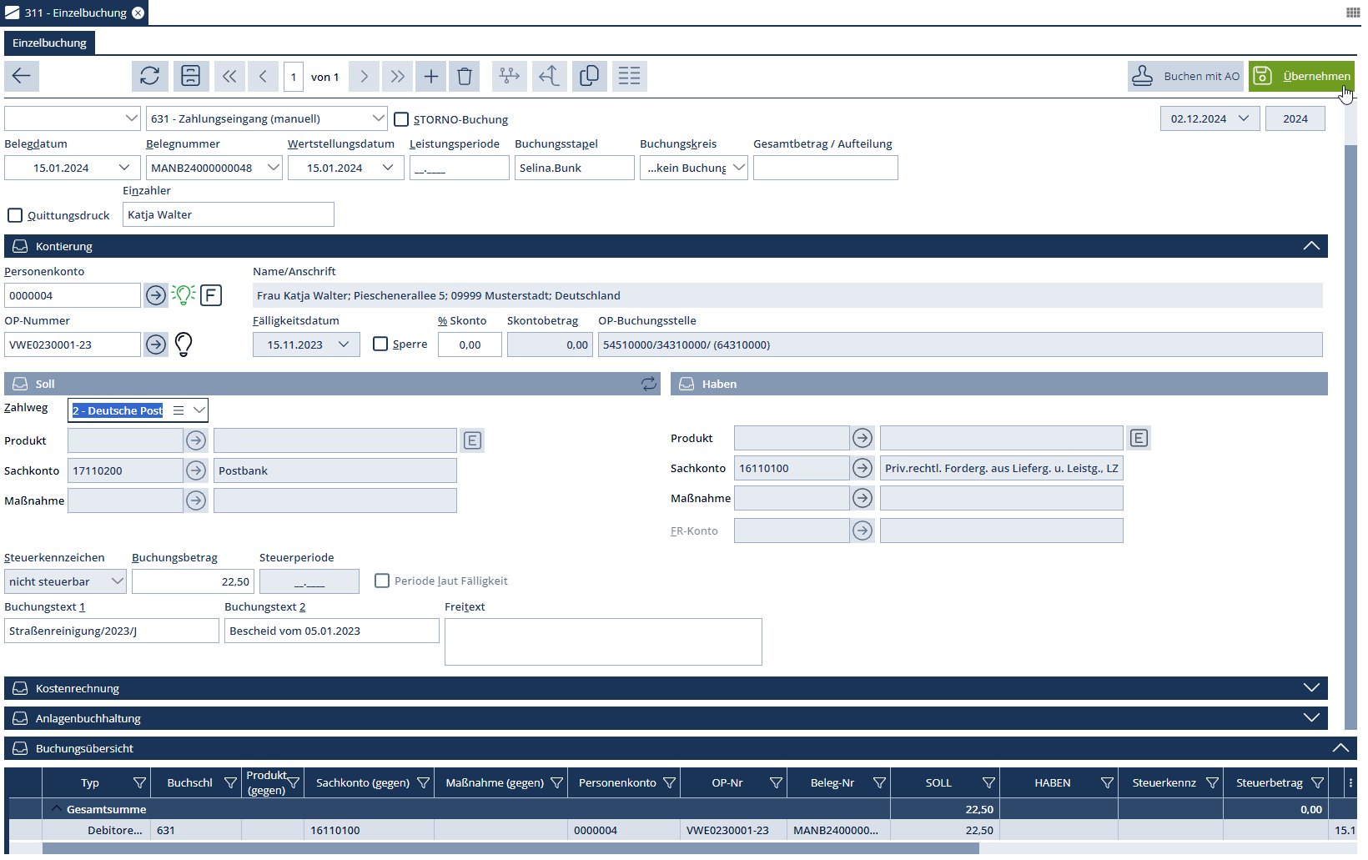Click the green lightbulb next to Personenkonto
This screenshot has width=1368, height=860.
click(184, 294)
